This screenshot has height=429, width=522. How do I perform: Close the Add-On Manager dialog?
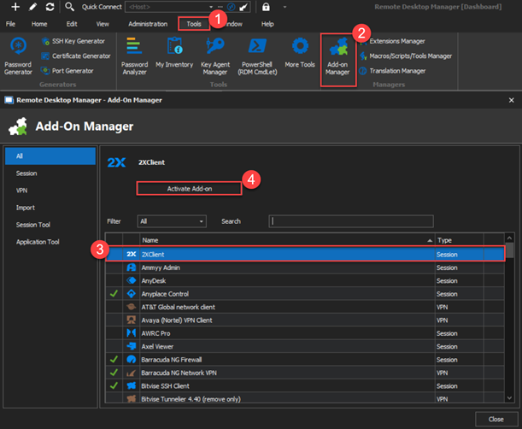(x=496, y=419)
